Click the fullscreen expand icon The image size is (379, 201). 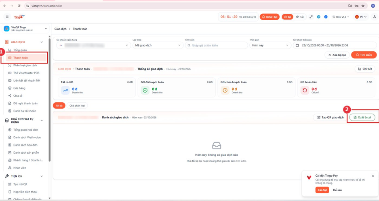[x=311, y=17]
